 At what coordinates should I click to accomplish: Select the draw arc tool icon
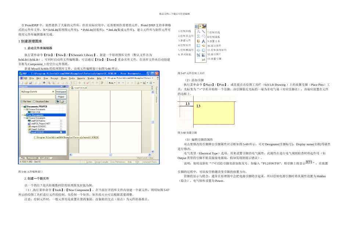pos(204,36)
